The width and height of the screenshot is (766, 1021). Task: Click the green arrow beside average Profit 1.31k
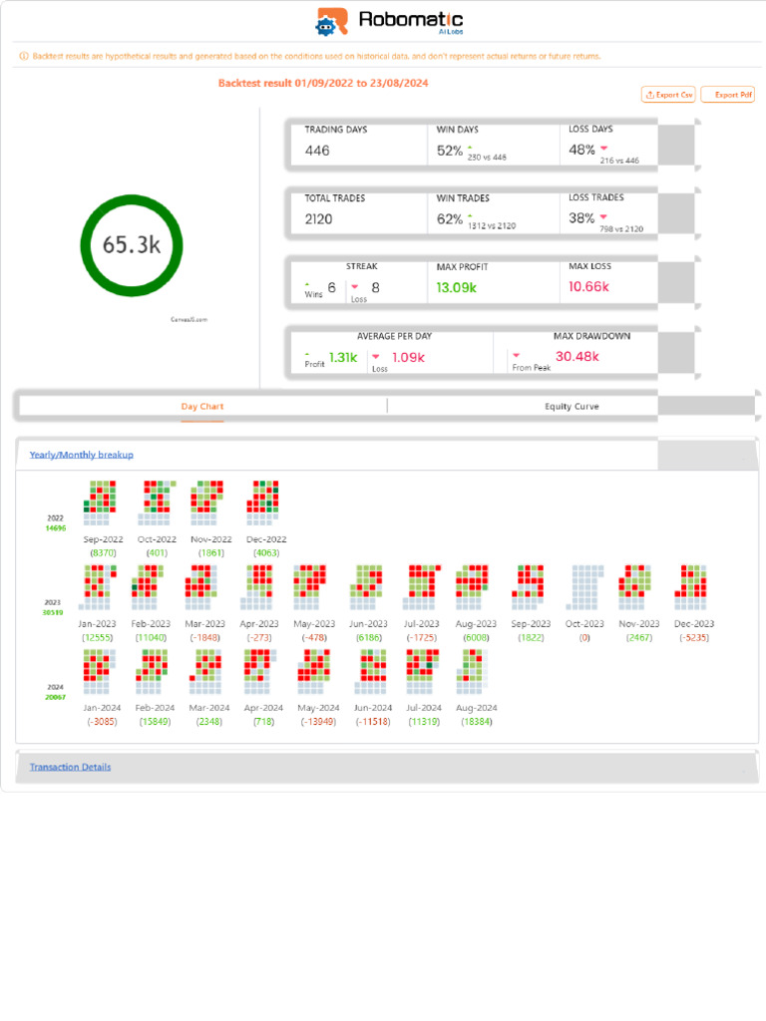click(307, 354)
